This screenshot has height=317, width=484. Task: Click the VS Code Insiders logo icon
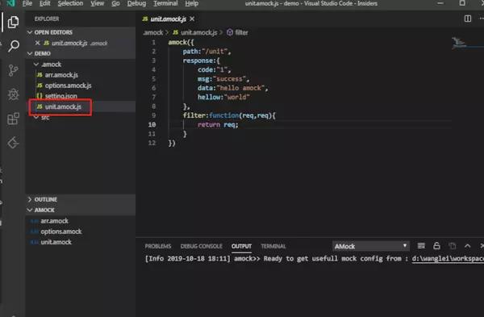[x=10, y=3]
